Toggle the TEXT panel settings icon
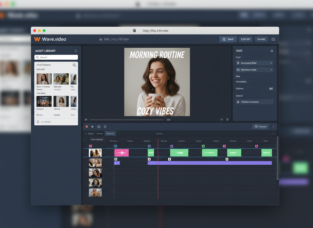 272,50
